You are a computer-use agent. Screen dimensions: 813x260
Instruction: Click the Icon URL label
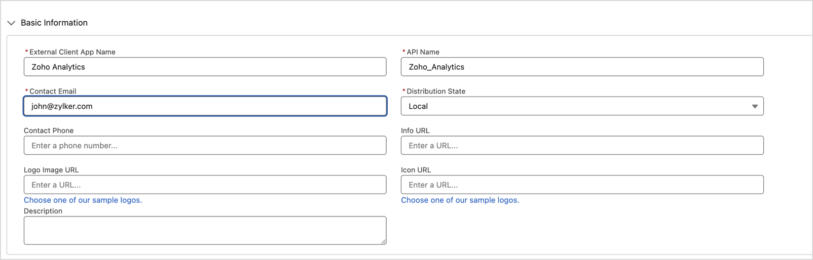(416, 170)
